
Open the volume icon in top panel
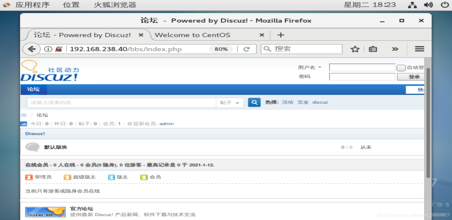tap(428, 5)
